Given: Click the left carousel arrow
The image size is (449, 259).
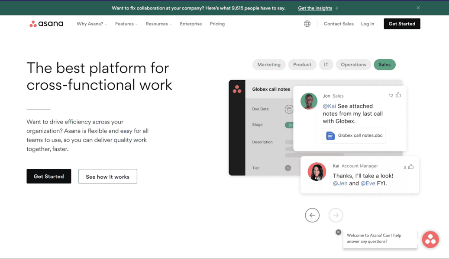Looking at the screenshot, I should (x=312, y=215).
